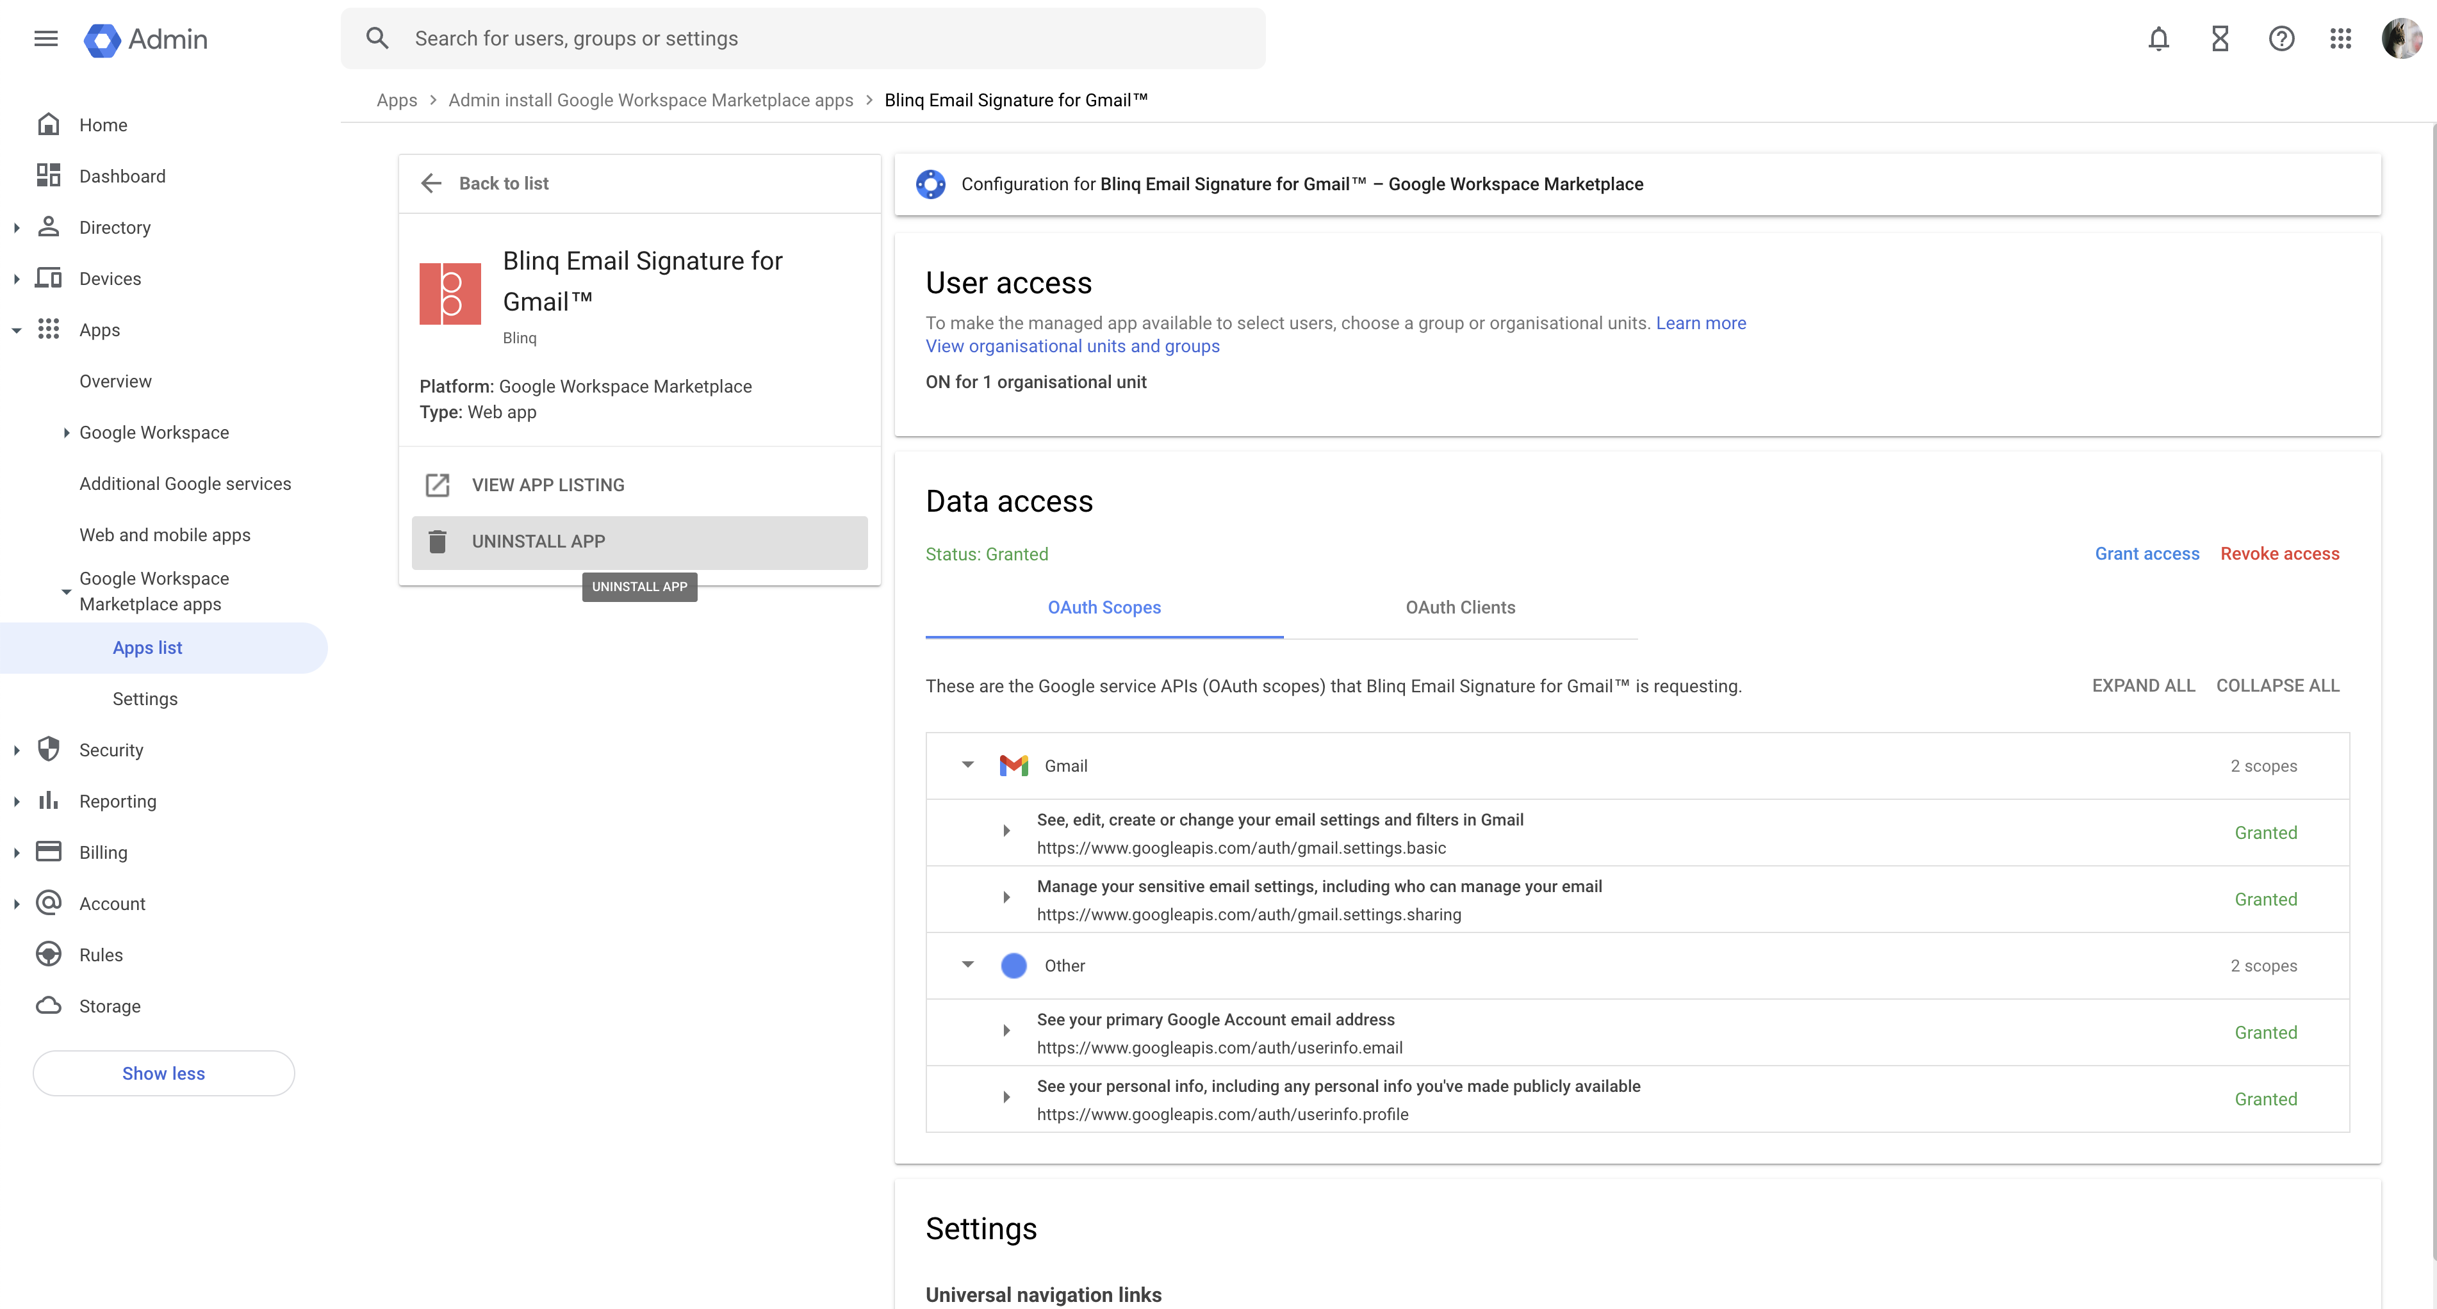Open View organisational units and groups
2437x1309 pixels.
click(x=1073, y=346)
